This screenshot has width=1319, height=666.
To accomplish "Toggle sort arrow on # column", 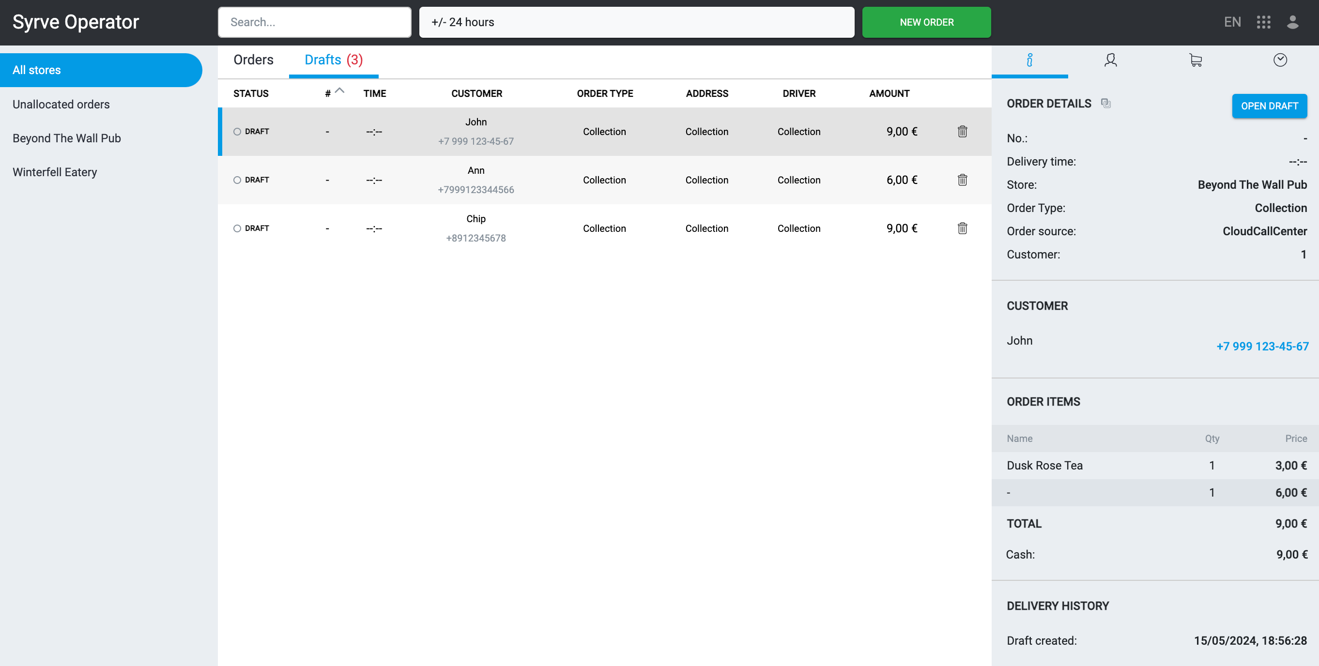I will (x=339, y=91).
